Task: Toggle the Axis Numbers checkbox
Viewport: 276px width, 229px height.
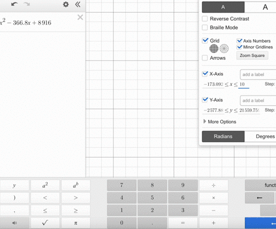Action: click(239, 41)
